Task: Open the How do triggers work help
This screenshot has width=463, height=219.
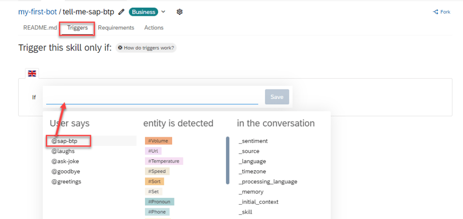Action: pos(146,48)
